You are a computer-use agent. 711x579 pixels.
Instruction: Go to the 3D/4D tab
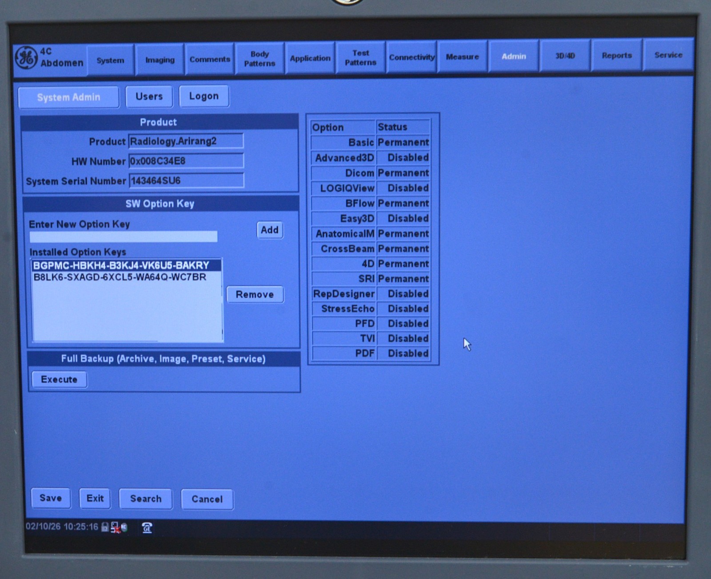[x=565, y=56]
